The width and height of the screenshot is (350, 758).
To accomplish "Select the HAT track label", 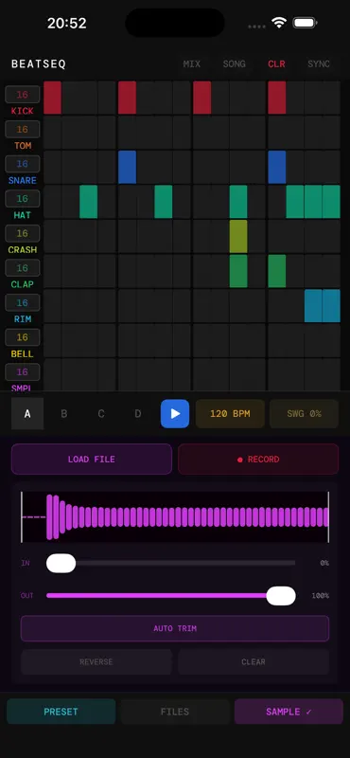I will click(x=22, y=215).
